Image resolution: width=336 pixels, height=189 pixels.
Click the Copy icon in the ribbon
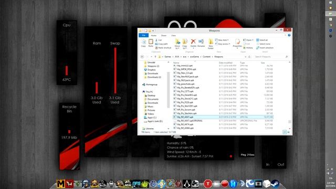coord(143,43)
